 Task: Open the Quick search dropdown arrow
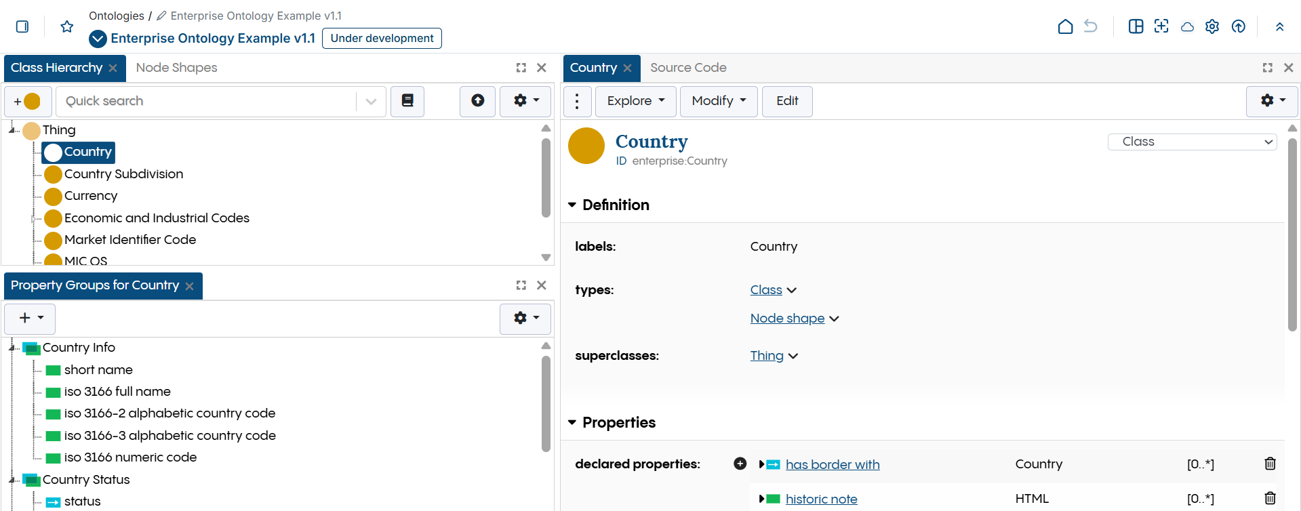pos(371,101)
